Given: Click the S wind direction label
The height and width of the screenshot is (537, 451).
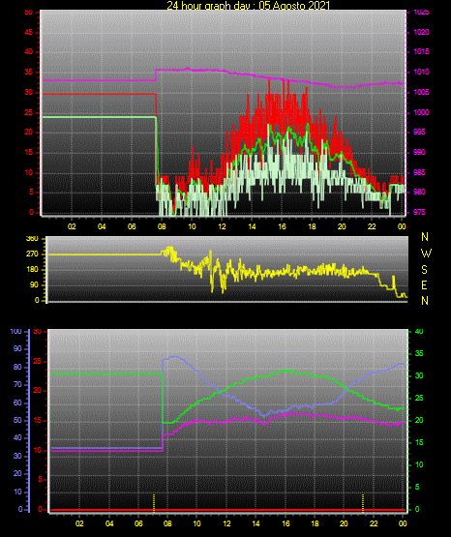Looking at the screenshot, I should tap(424, 270).
